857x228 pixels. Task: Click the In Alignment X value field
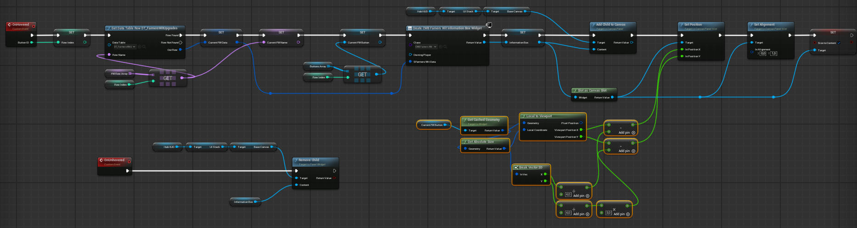tap(762, 54)
